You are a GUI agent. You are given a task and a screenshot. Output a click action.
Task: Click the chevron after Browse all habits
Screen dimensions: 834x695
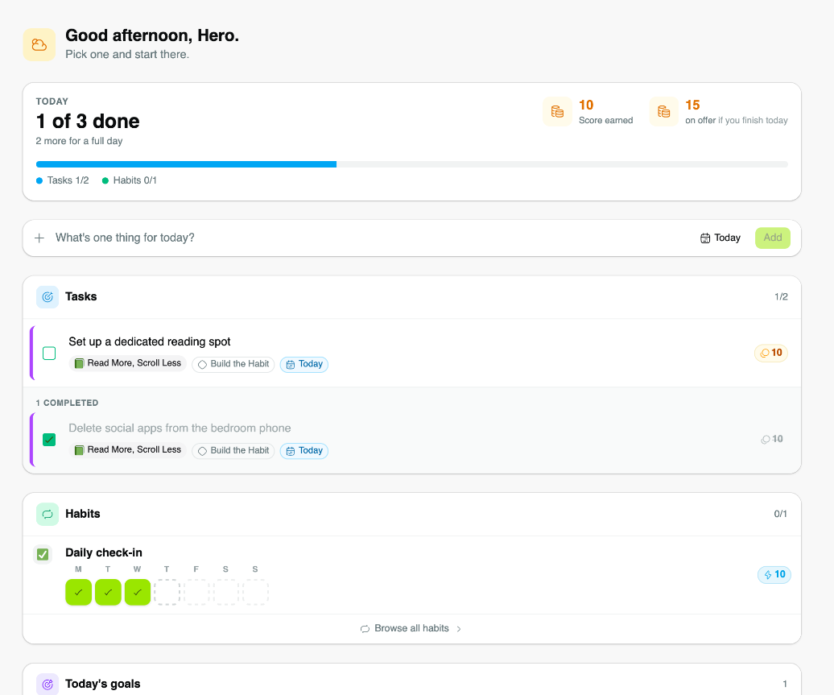(459, 629)
